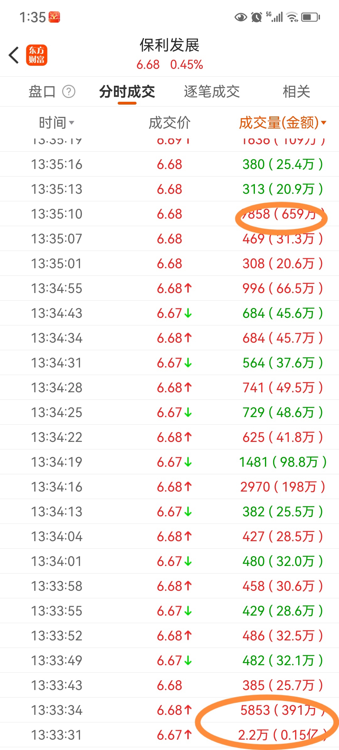Tap volume 427 (28.5万)
Screen dimensions: 339x750
click(x=283, y=536)
